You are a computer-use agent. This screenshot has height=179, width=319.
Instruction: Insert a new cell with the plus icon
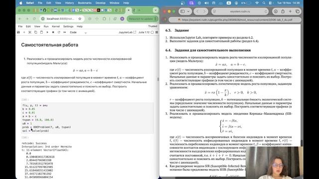pyautogui.click(x=24, y=32)
